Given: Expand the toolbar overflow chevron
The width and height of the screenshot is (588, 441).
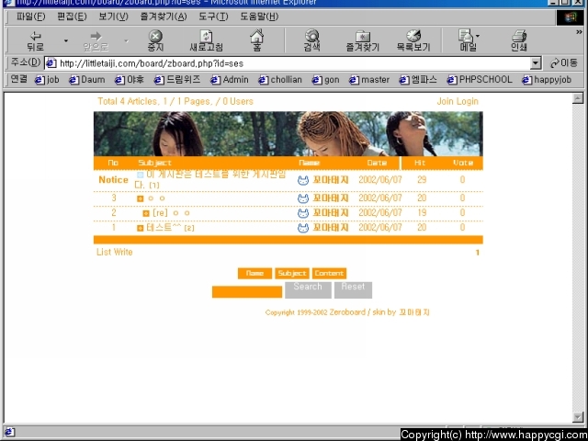Looking at the screenshot, I should click(579, 32).
